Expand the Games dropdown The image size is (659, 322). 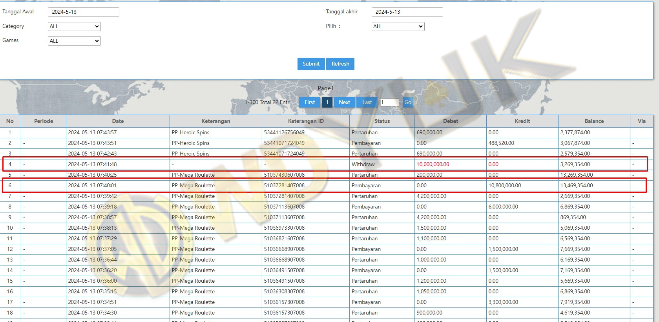74,41
